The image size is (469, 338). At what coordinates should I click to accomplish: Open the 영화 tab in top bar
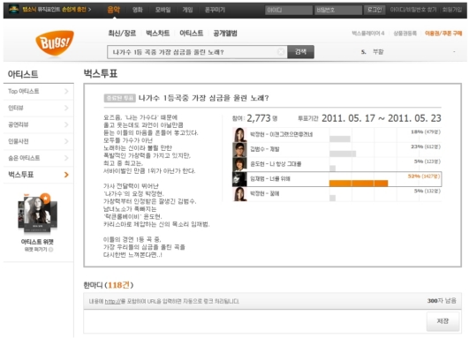[x=138, y=10]
